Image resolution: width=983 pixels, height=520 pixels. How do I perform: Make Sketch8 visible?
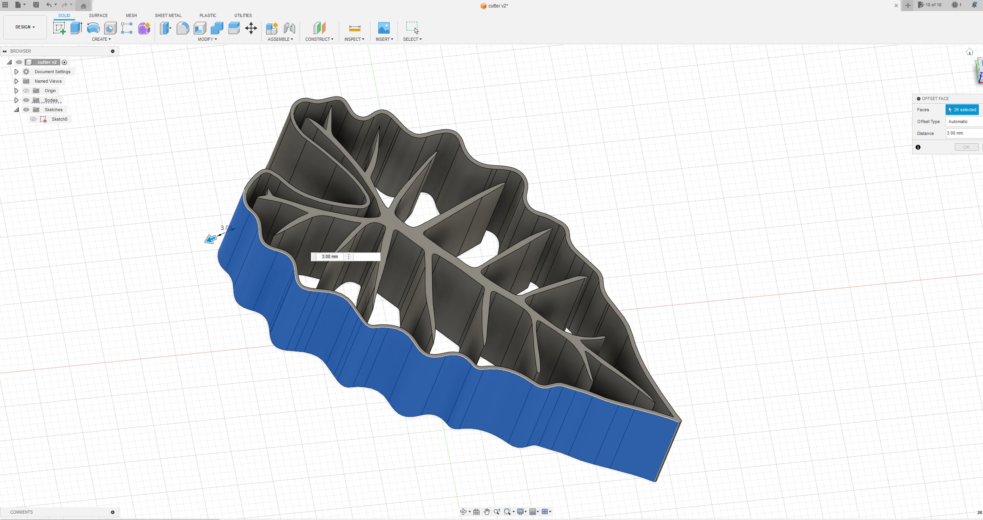click(x=33, y=119)
